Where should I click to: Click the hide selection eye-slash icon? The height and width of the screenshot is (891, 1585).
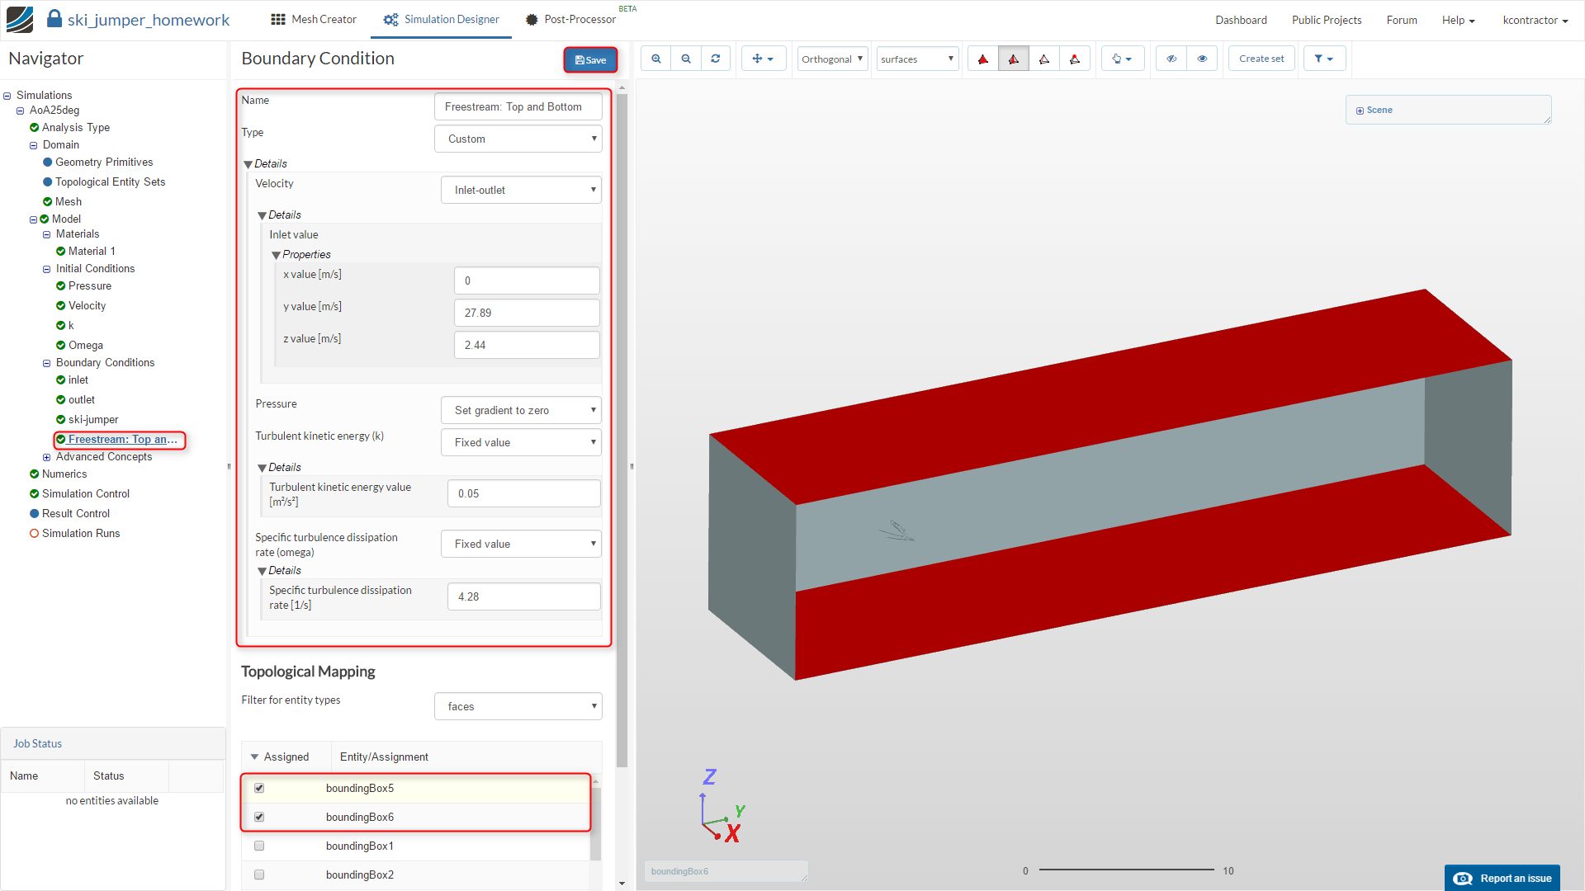click(1171, 59)
